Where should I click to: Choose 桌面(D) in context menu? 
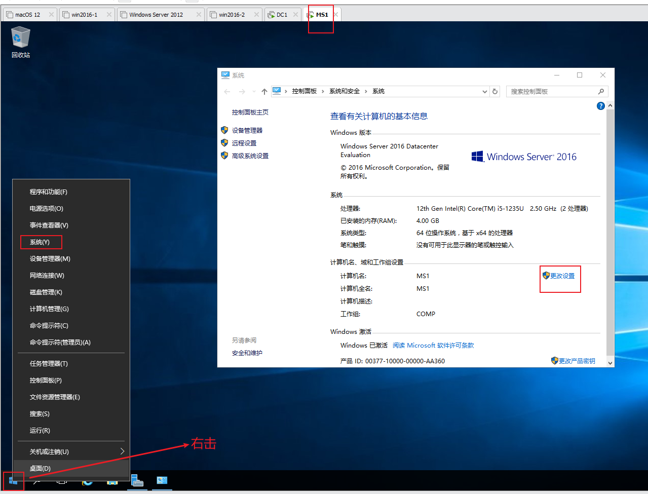tap(71, 468)
